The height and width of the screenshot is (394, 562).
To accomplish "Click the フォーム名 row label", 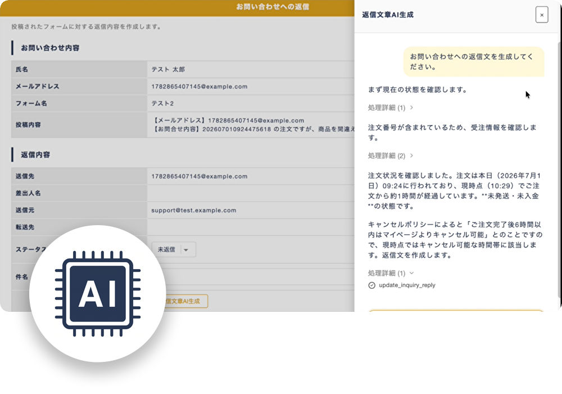I will pos(31,104).
